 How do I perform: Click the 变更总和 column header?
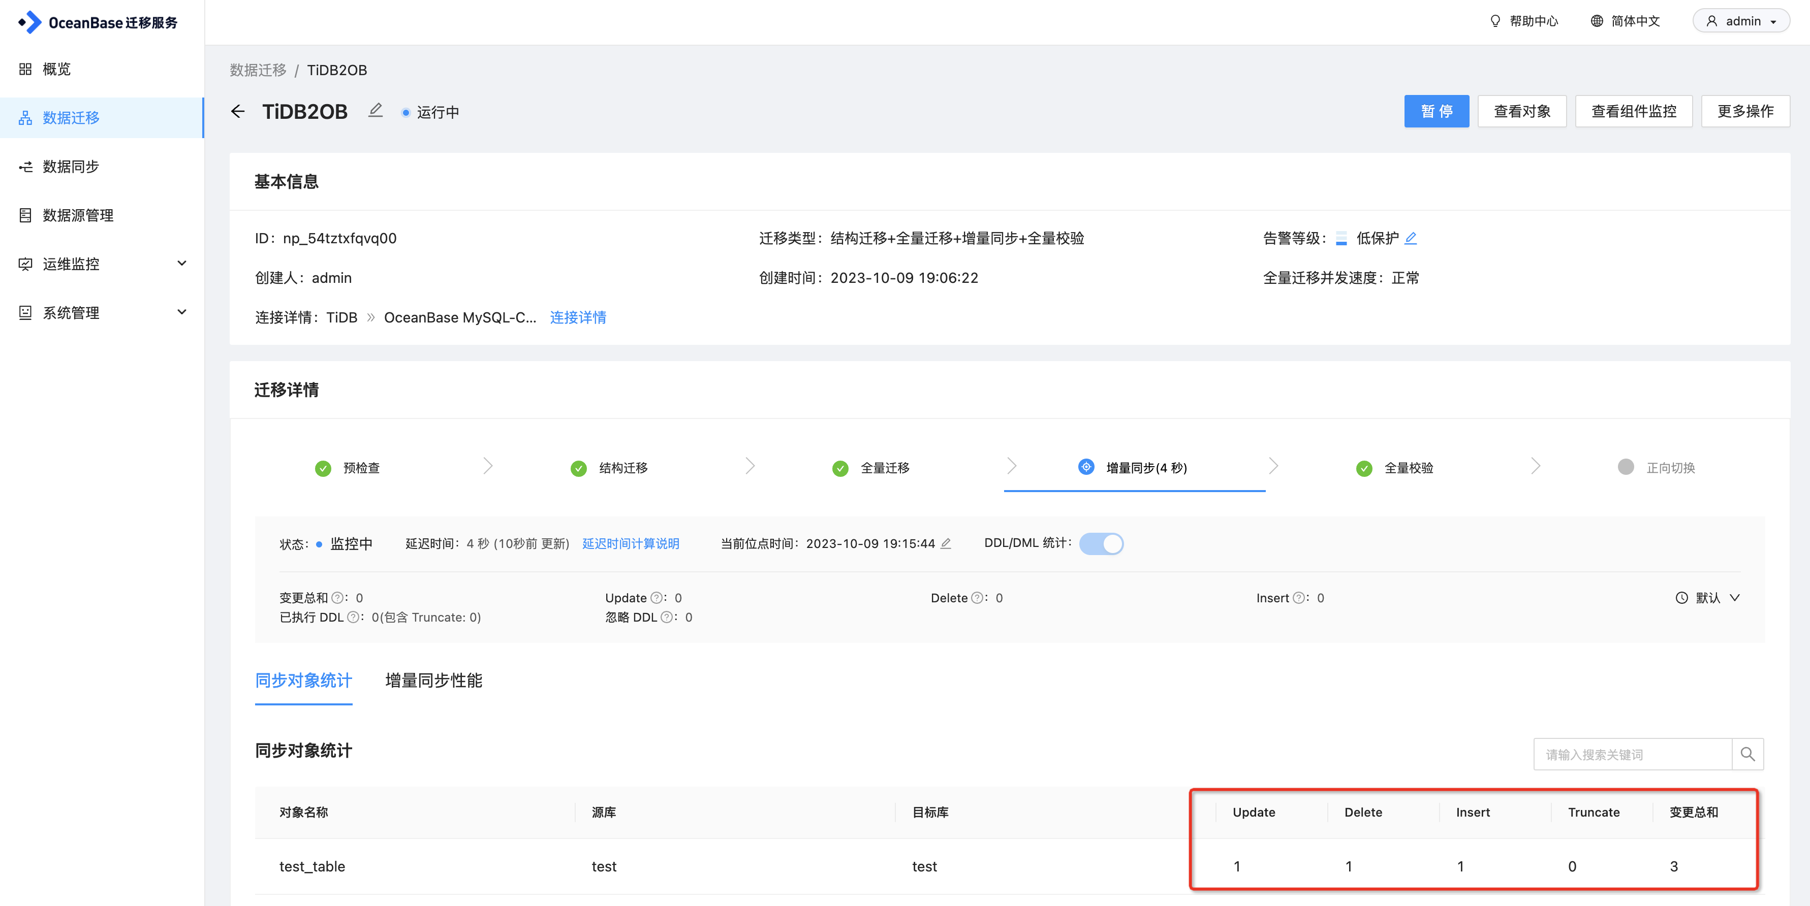(1693, 813)
